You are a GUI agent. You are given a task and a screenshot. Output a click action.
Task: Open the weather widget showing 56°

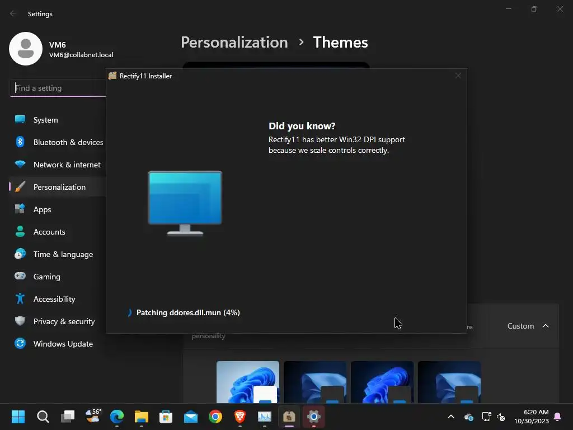click(92, 417)
